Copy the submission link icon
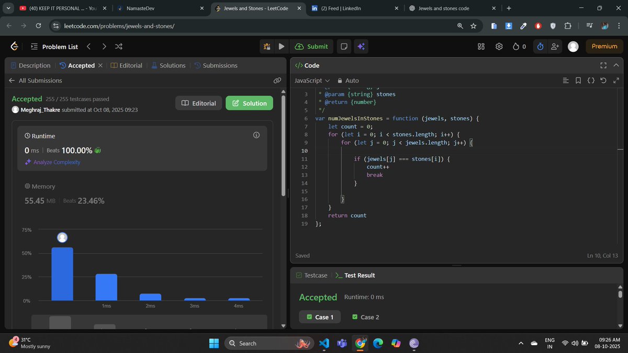The width and height of the screenshot is (628, 353). coord(277,81)
